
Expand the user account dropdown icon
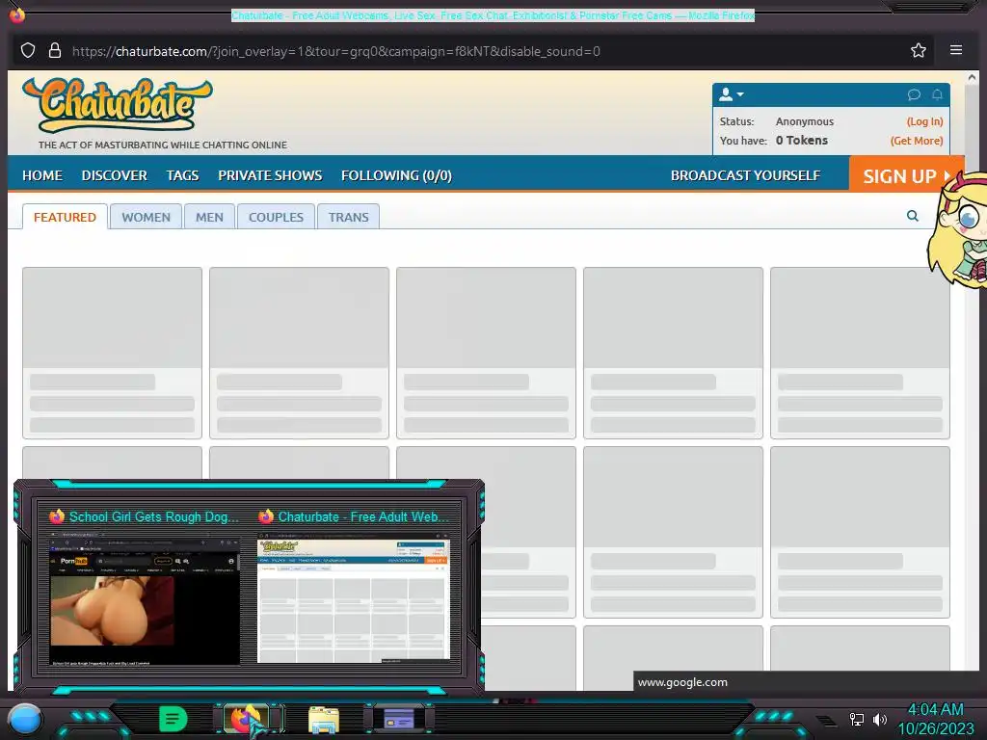tap(731, 94)
